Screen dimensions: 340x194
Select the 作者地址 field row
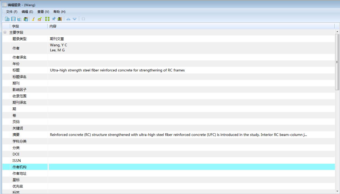[169, 173]
